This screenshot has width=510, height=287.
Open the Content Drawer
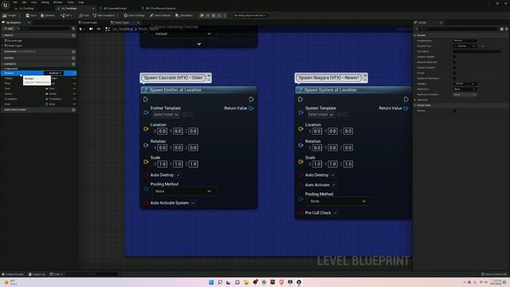tap(13, 274)
